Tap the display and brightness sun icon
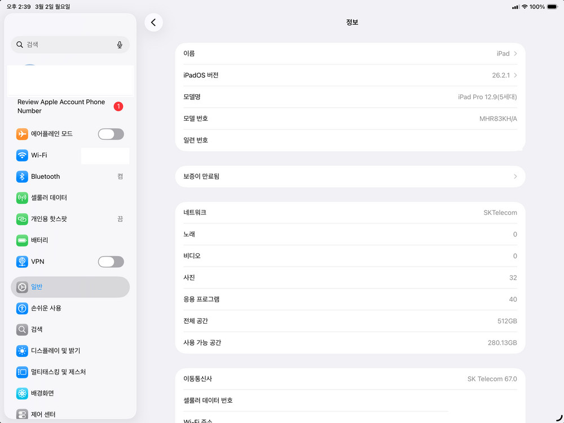The image size is (564, 423). pos(22,351)
